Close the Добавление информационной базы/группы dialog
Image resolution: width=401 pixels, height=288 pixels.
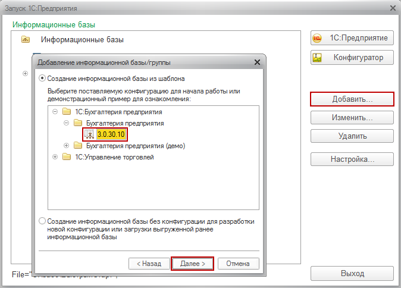coord(257,62)
